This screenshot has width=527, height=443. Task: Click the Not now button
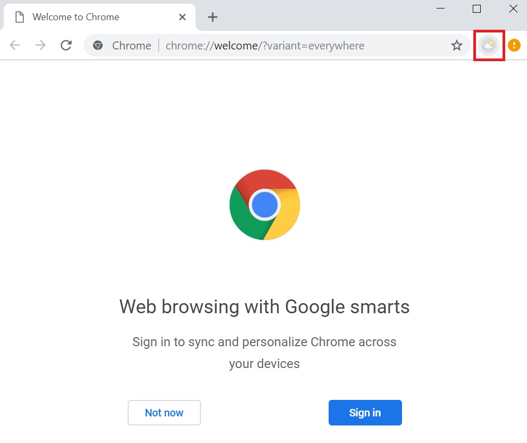(x=164, y=412)
